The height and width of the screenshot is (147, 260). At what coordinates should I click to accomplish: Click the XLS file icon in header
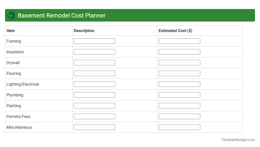[11, 15]
